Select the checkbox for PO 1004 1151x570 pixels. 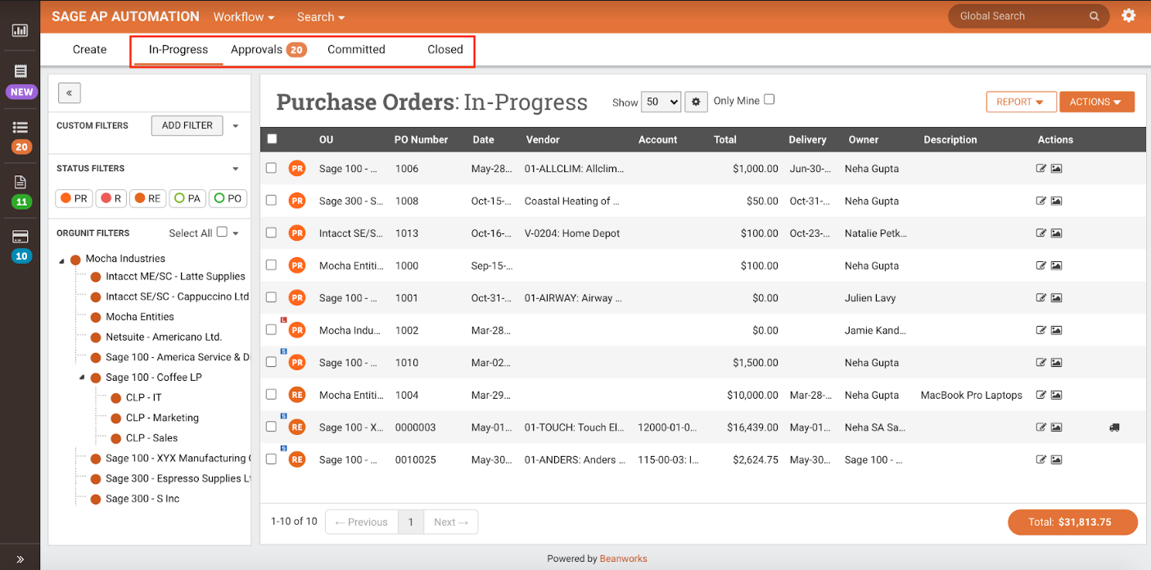coord(271,394)
